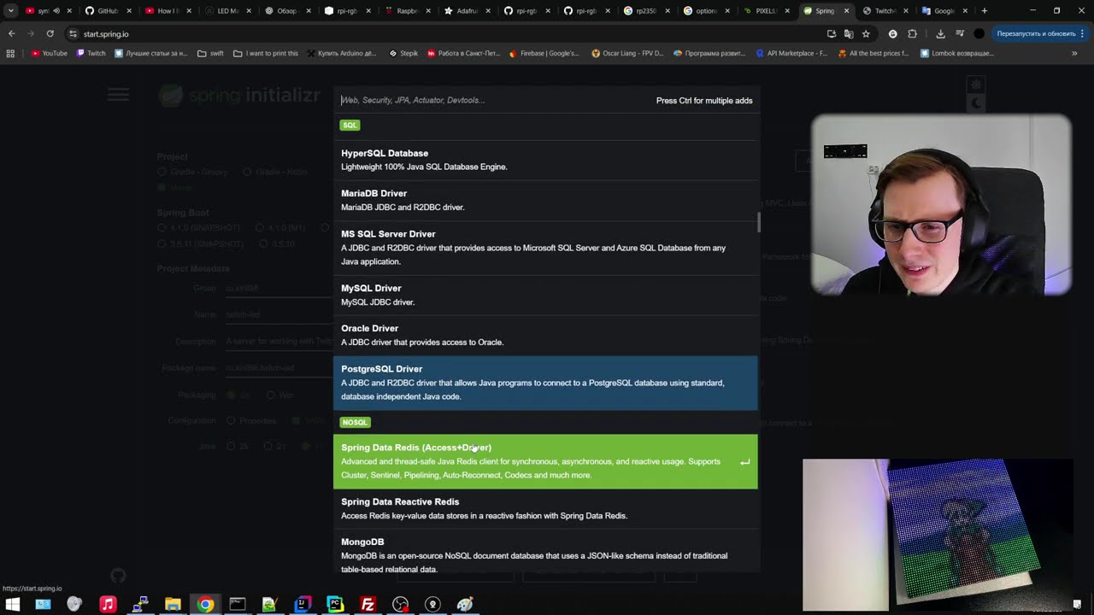
Task: Select Spring Data Reactive Redis
Action: 545,508
